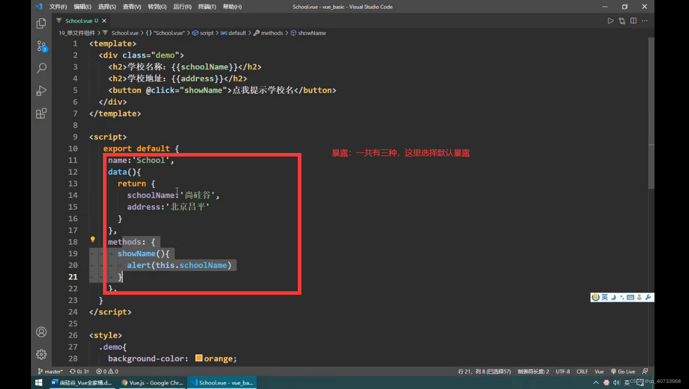Screen dimensions: 689x389
Task: Open the default breadcrumb
Action: 233,33
